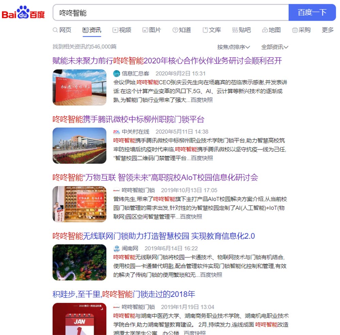Open the 信息汇总客 source avatar icon
This screenshot has width=340, height=335.
pyautogui.click(x=117, y=73)
